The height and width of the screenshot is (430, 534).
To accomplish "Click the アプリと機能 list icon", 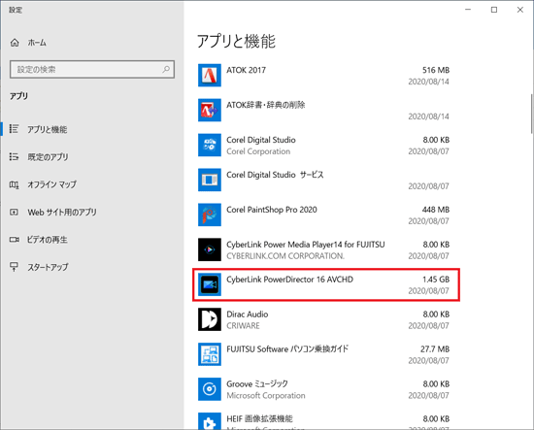I will (x=14, y=129).
